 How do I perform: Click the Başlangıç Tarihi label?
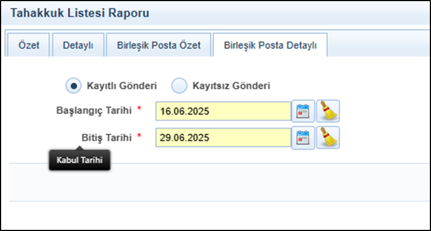[x=94, y=111]
